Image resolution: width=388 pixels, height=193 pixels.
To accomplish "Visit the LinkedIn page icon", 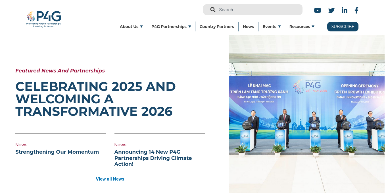I will pyautogui.click(x=344, y=10).
